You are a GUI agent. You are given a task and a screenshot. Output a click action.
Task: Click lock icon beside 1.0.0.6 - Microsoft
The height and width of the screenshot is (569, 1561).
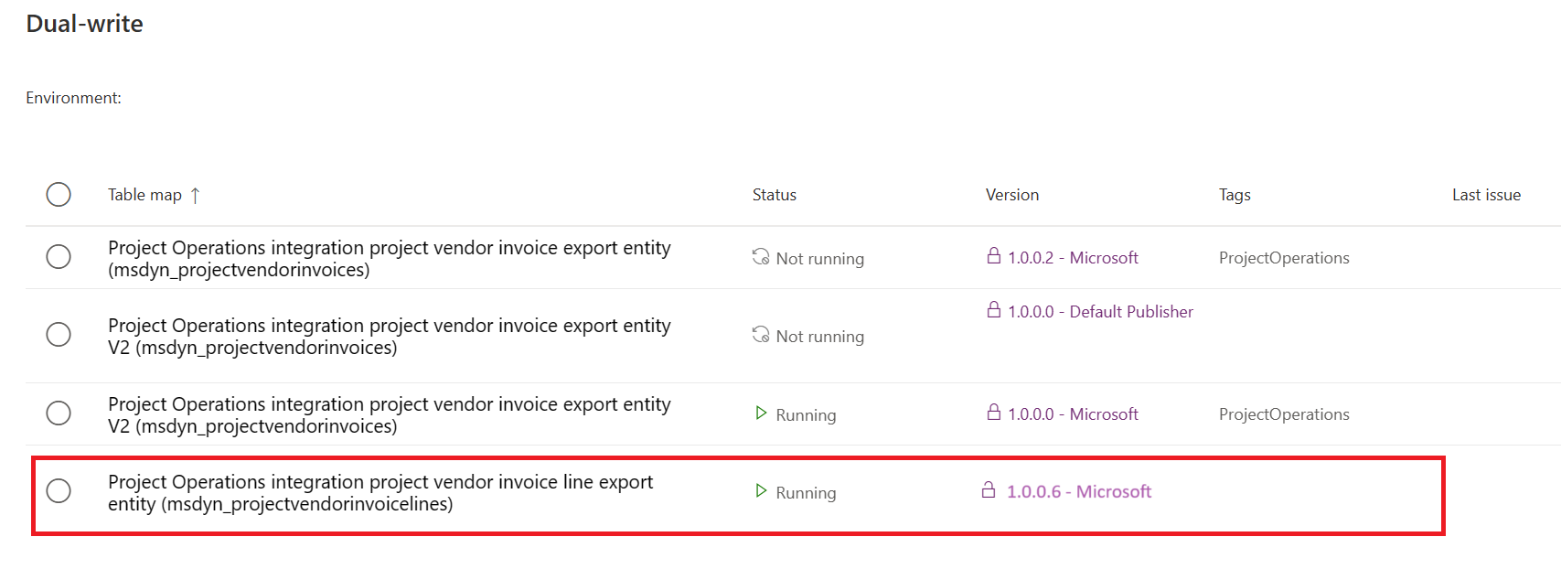989,490
